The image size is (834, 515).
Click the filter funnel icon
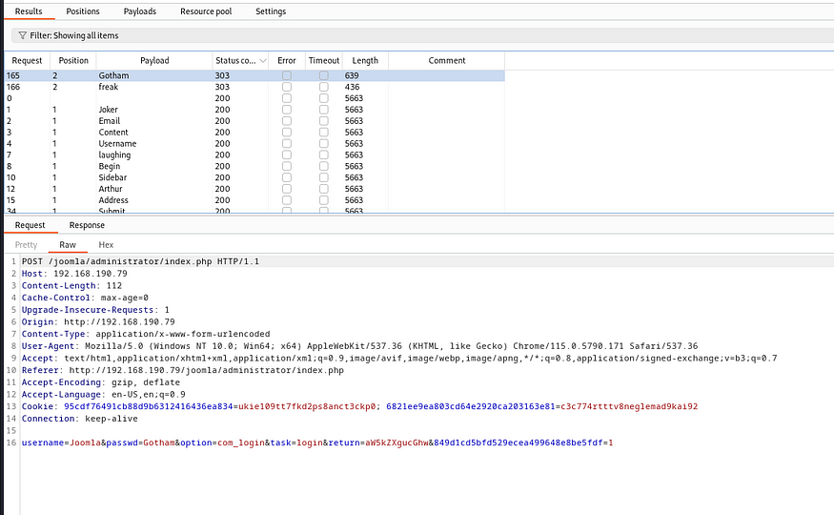tap(22, 35)
